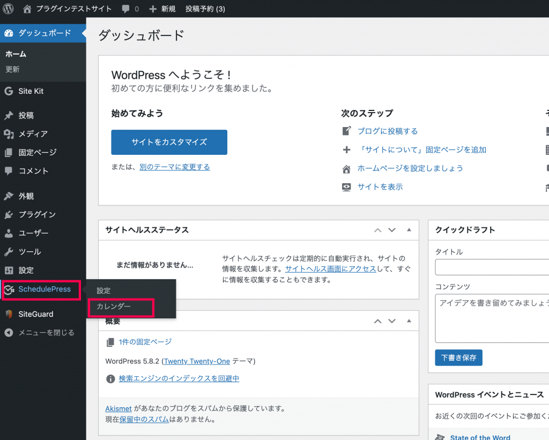The image size is (549, 440).
Task: Click the plus icon beside 固定ページを追加
Action: coord(346,150)
